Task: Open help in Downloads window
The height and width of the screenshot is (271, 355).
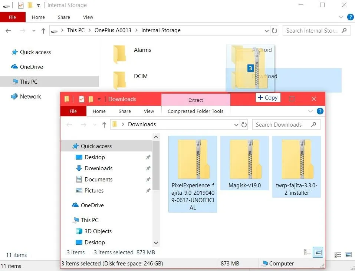Action: [x=320, y=111]
